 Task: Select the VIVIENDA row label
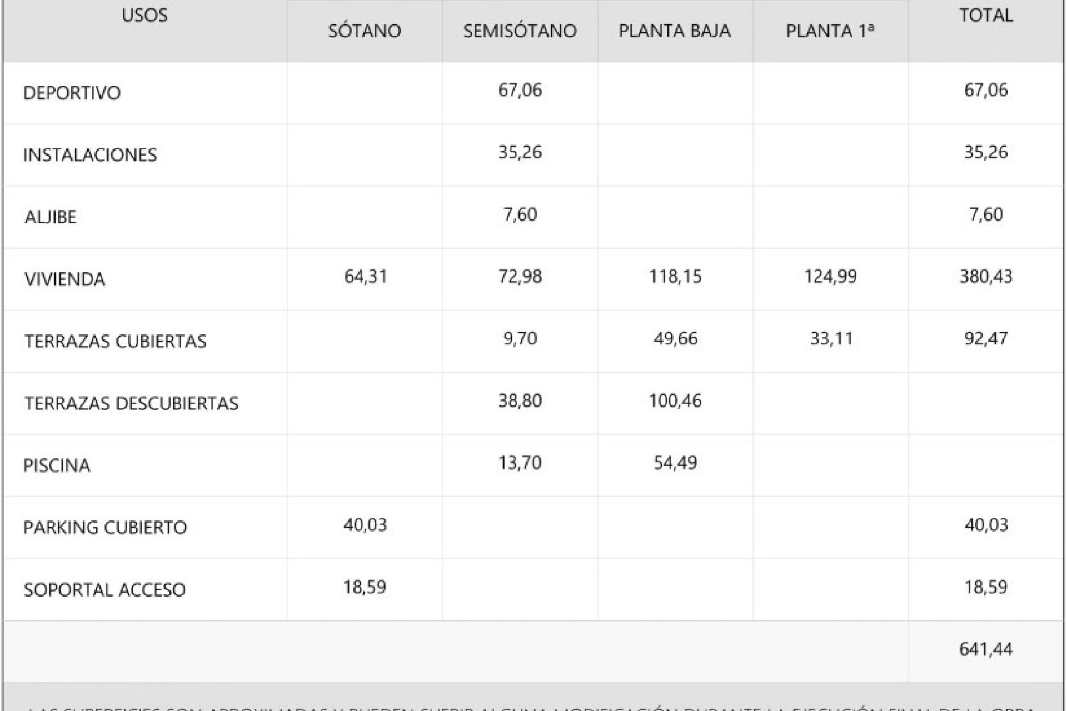(64, 279)
